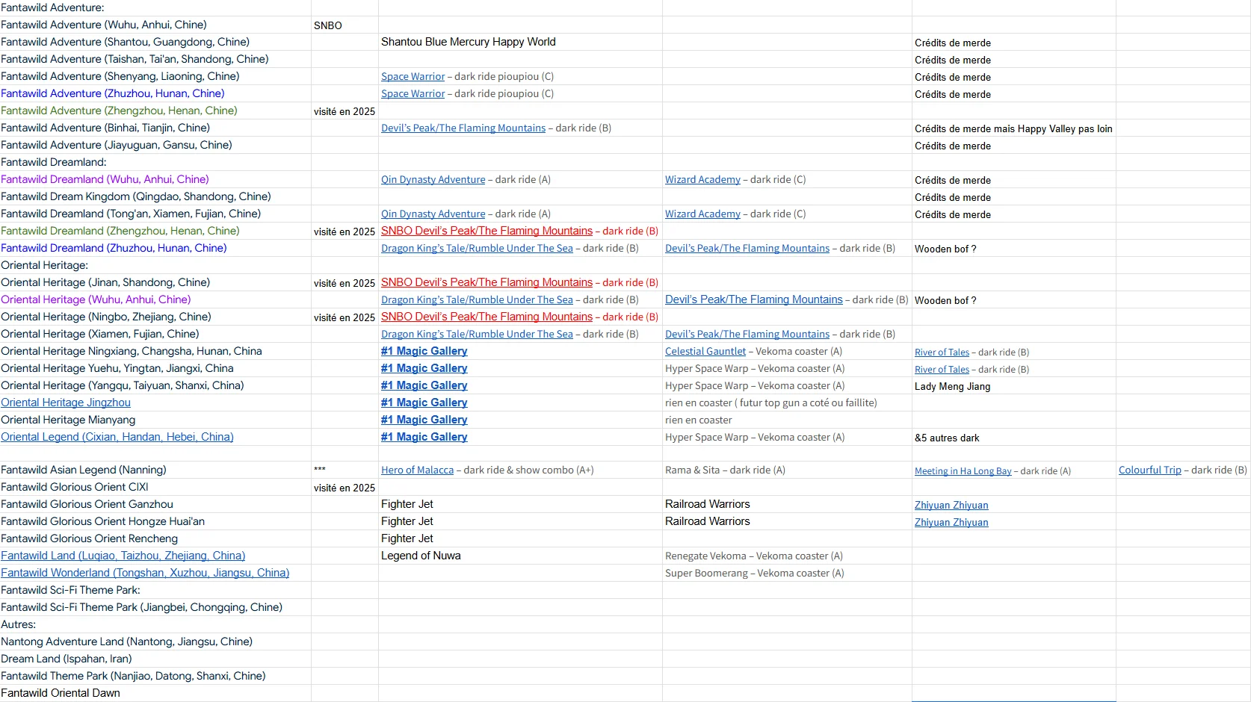The height and width of the screenshot is (702, 1251).
Task: Open SNBO Devil's Peak link in Ningbo row
Action: (486, 317)
